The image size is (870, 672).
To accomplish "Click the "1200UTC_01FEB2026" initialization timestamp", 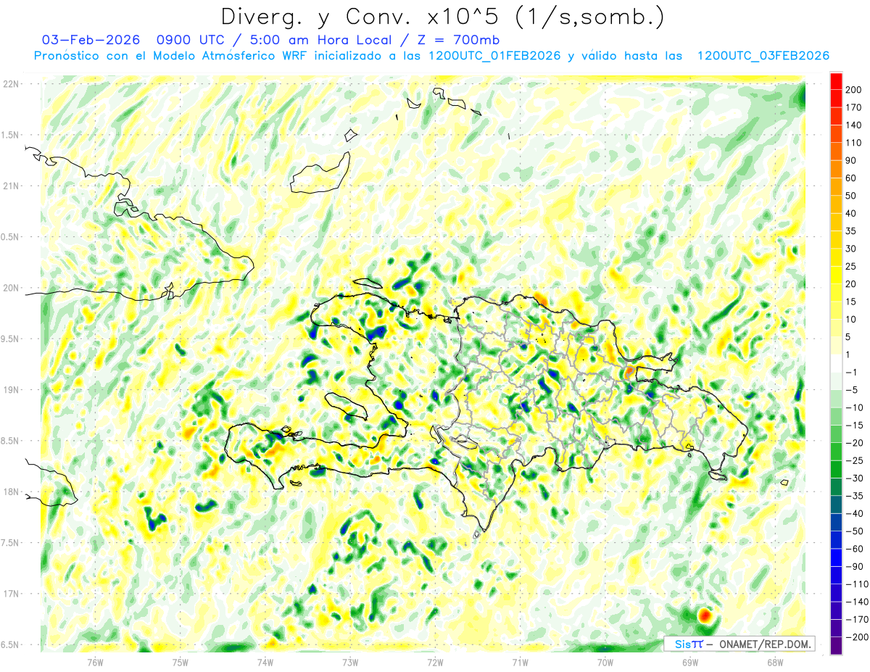I will point(494,56).
